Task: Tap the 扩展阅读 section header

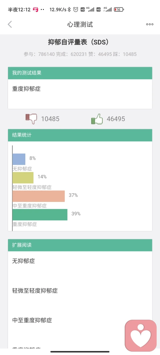Action: point(80,245)
